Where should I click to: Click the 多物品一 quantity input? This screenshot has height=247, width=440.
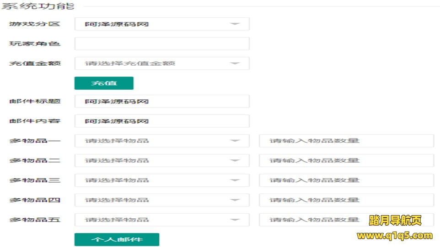(x=346, y=141)
